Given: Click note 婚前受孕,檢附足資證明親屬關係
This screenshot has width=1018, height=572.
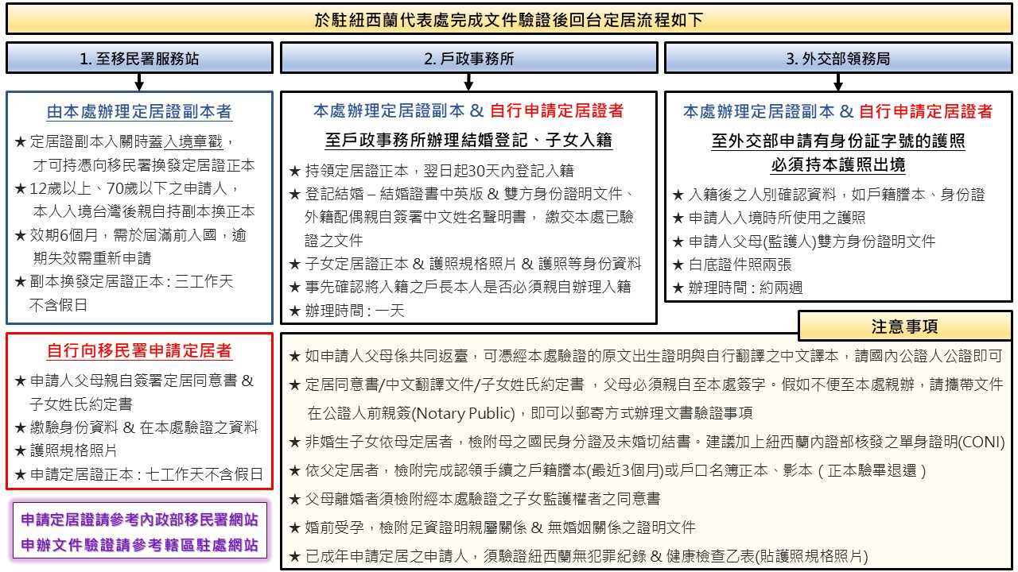Looking at the screenshot, I should pos(492,528).
